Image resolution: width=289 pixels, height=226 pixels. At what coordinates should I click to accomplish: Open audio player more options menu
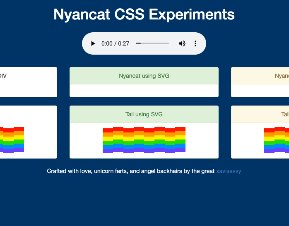point(195,43)
